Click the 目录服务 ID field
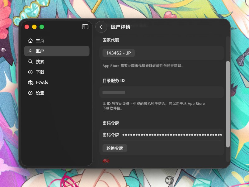 (x=162, y=92)
